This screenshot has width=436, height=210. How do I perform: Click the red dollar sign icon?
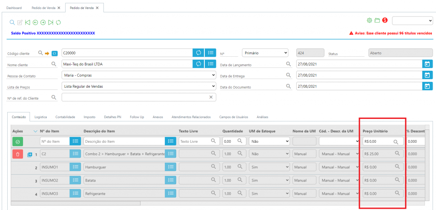click(x=385, y=20)
